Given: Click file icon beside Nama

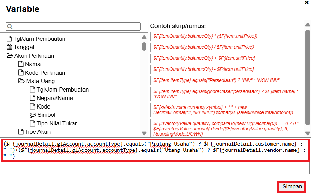Looking at the screenshot, I should pyautogui.click(x=21, y=64).
